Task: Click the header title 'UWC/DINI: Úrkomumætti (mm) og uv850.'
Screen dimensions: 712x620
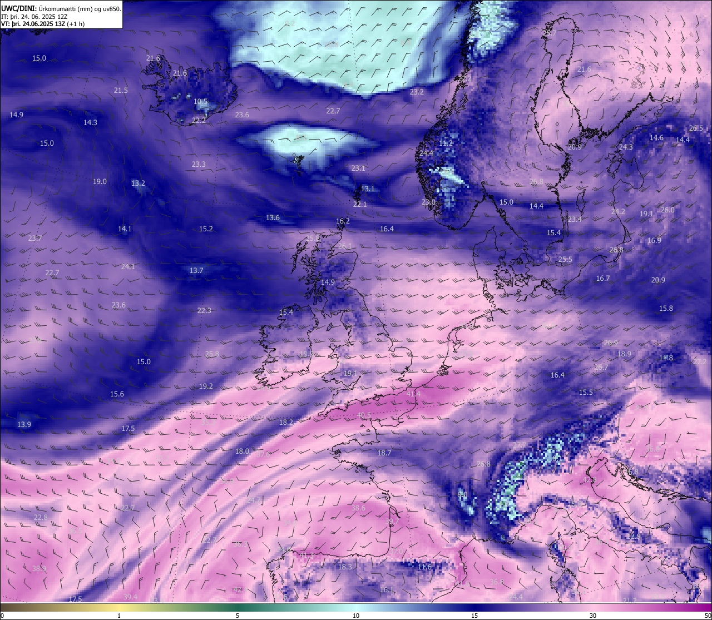Action: click(x=61, y=9)
